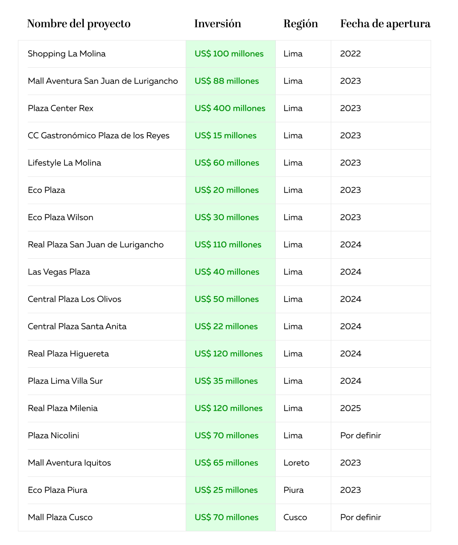The height and width of the screenshot is (545, 458).
Task: Click the Loreto region cell
Action: tap(296, 463)
